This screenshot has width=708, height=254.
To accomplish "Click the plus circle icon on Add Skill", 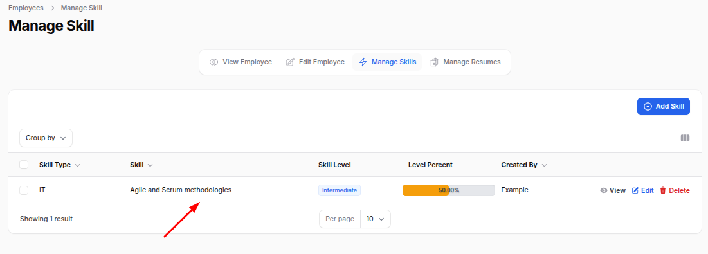I will point(648,107).
